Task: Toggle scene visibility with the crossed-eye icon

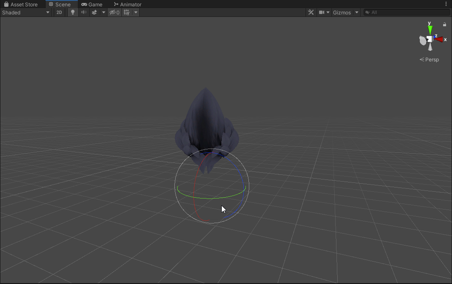Action: [112, 12]
